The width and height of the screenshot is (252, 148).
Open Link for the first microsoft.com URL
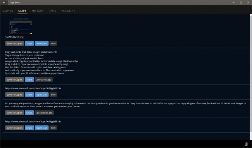click(41, 95)
